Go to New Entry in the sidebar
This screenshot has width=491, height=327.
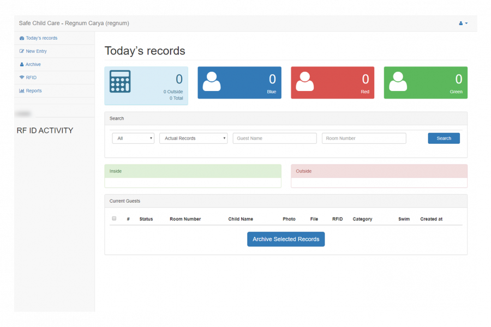[x=36, y=51]
